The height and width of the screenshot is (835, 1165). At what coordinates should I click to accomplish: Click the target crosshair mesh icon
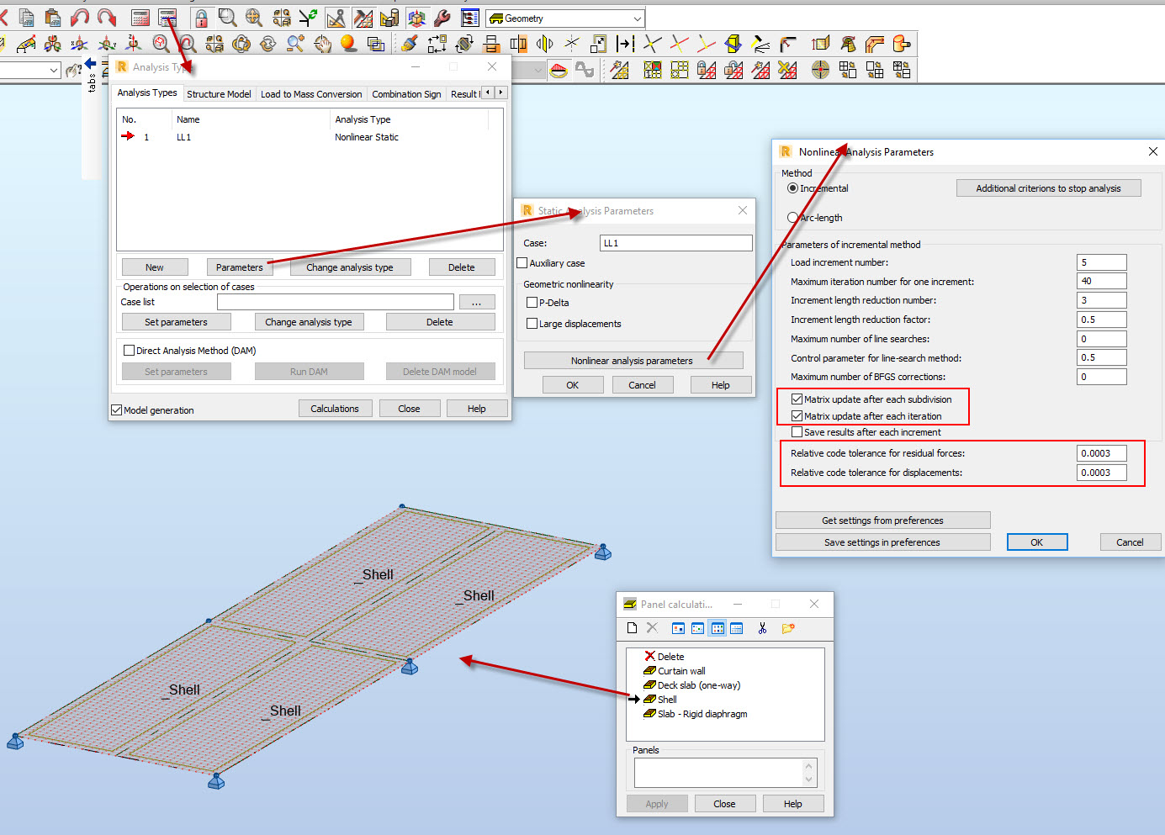[820, 70]
